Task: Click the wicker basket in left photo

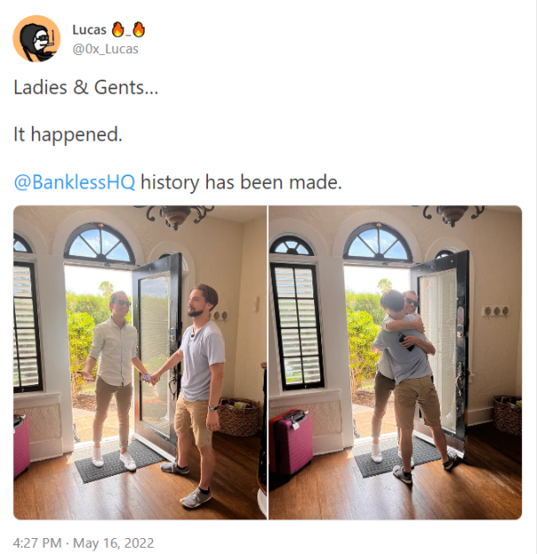Action: [239, 417]
